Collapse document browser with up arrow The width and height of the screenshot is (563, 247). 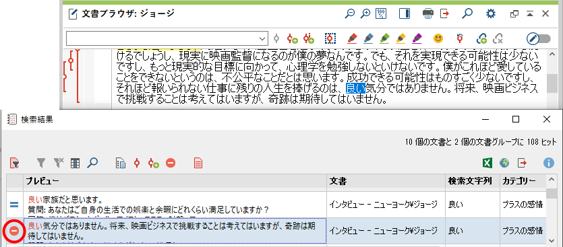tap(530, 13)
